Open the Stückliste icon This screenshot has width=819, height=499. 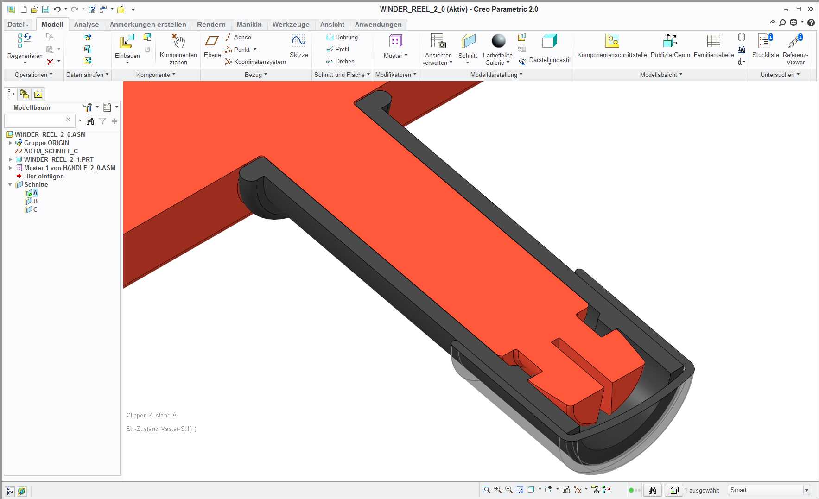pos(765,41)
